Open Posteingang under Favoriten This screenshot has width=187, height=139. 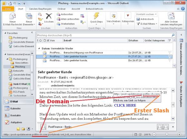18,38
